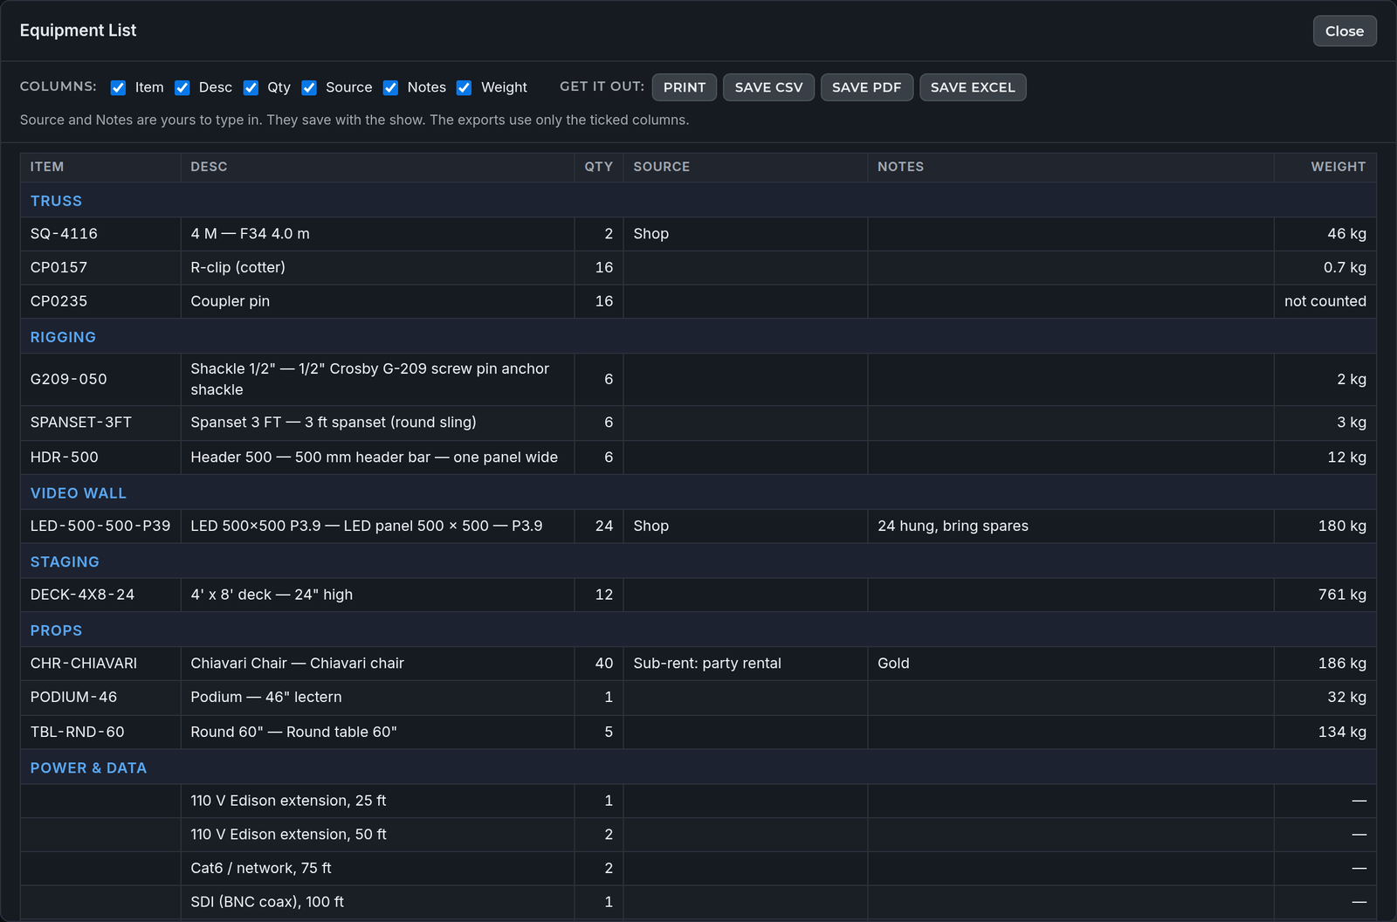Click the VIDEO WALL section heading
The height and width of the screenshot is (922, 1397).
(x=79, y=493)
